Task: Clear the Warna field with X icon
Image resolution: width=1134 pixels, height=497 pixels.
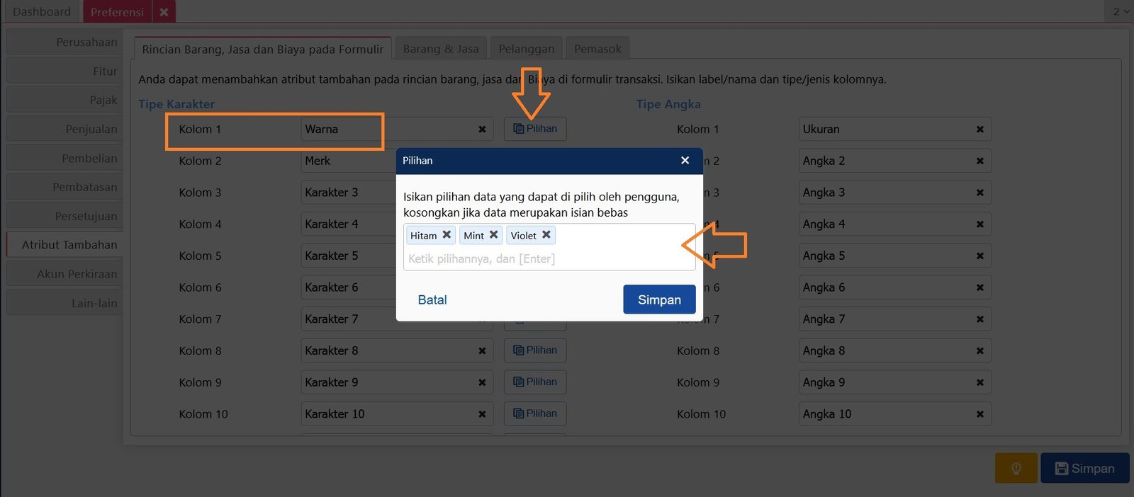Action: click(482, 130)
